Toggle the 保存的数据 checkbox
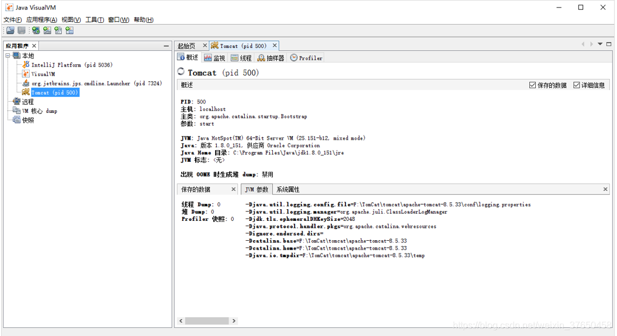 [x=532, y=85]
